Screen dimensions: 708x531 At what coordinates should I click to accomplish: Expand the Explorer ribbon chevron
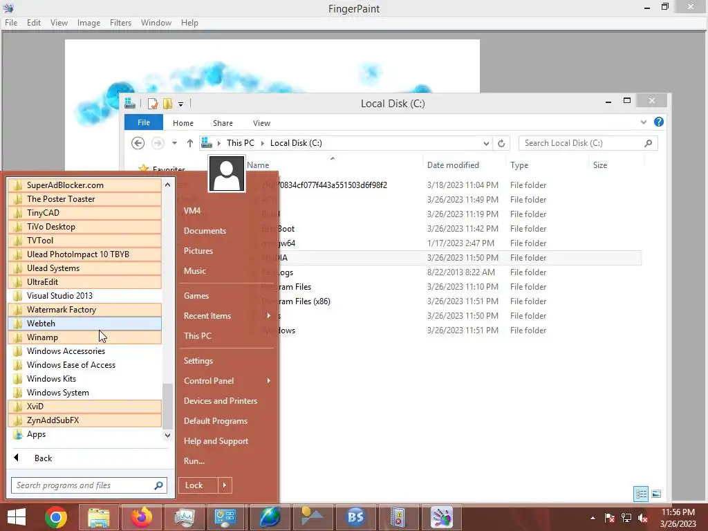tap(644, 122)
